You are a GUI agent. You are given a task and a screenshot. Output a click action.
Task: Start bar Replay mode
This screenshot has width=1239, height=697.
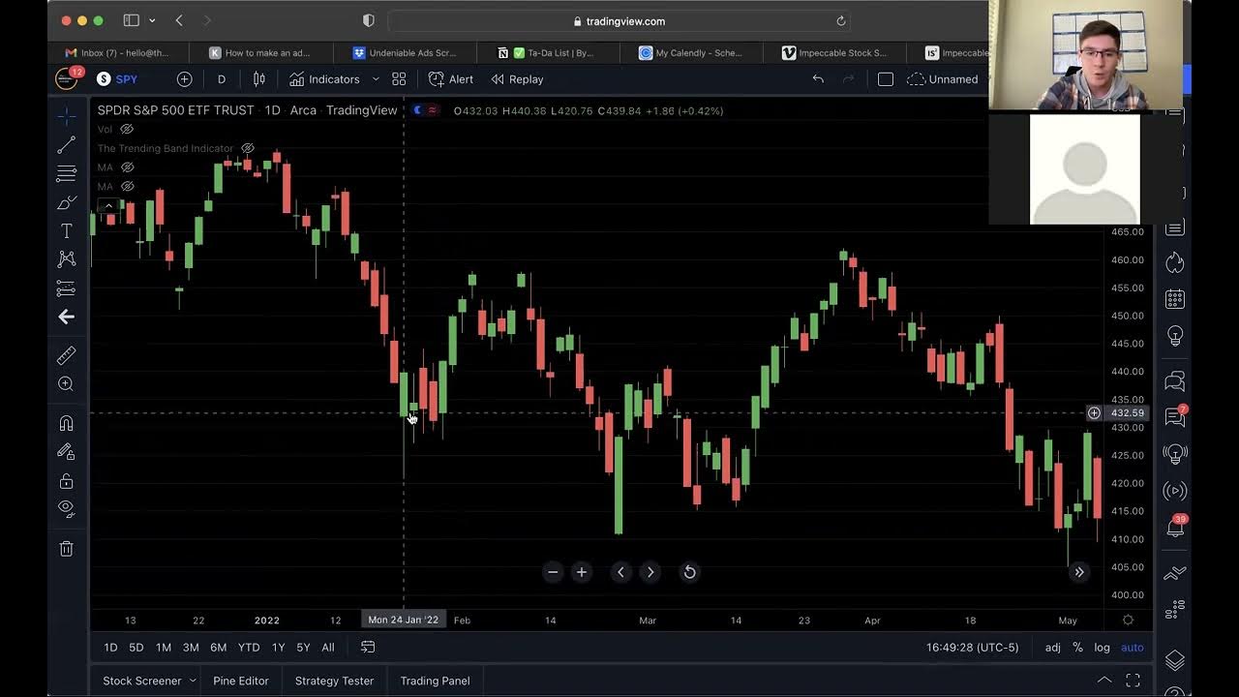[517, 79]
